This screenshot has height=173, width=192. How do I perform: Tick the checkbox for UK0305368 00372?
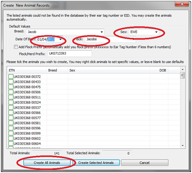pos(11,76)
